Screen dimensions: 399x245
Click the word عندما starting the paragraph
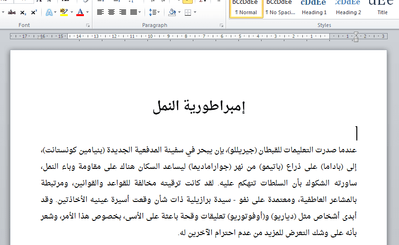tap(347, 150)
